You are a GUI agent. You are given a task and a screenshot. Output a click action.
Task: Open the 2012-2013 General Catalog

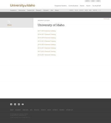[47, 48]
